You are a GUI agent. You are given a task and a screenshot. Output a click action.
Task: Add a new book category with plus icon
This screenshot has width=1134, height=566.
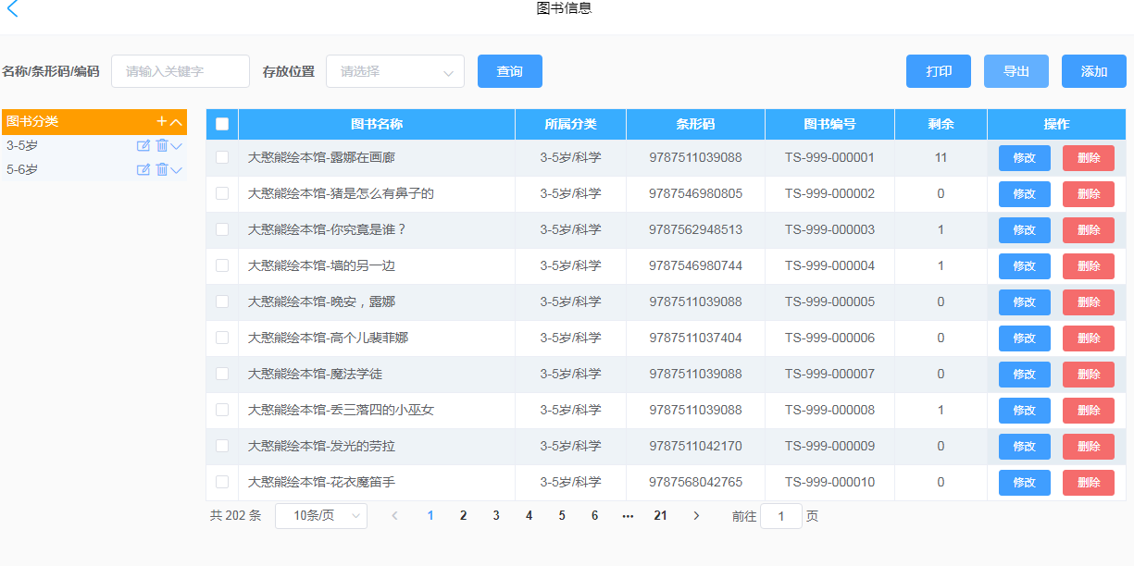tap(162, 121)
